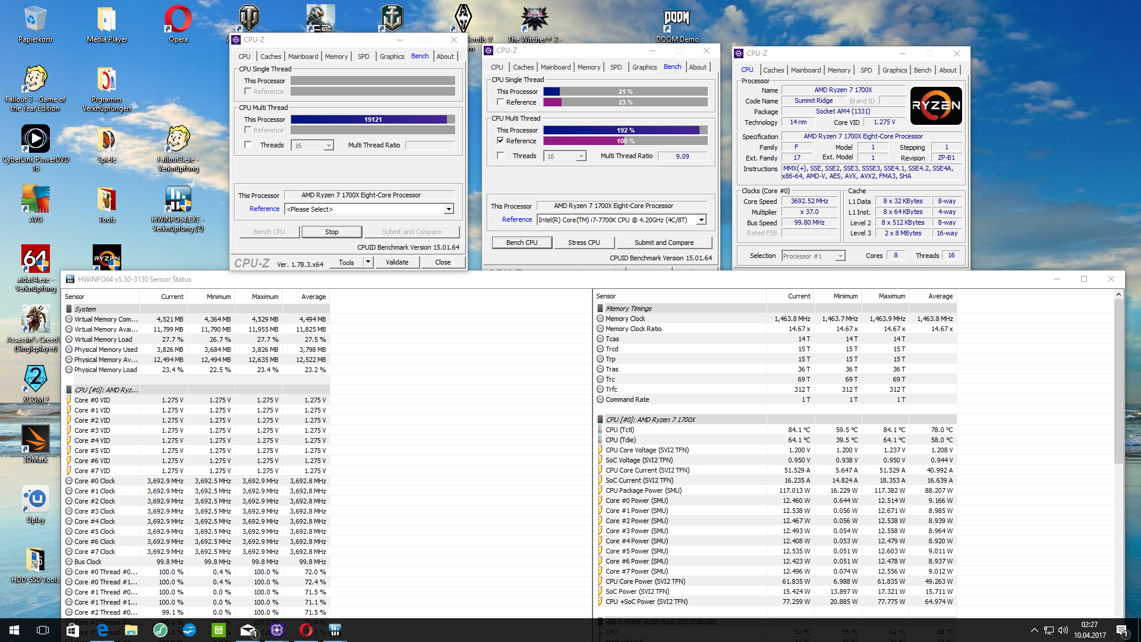Open the Mainboard tab in the middle CPU-Z window

556,67
